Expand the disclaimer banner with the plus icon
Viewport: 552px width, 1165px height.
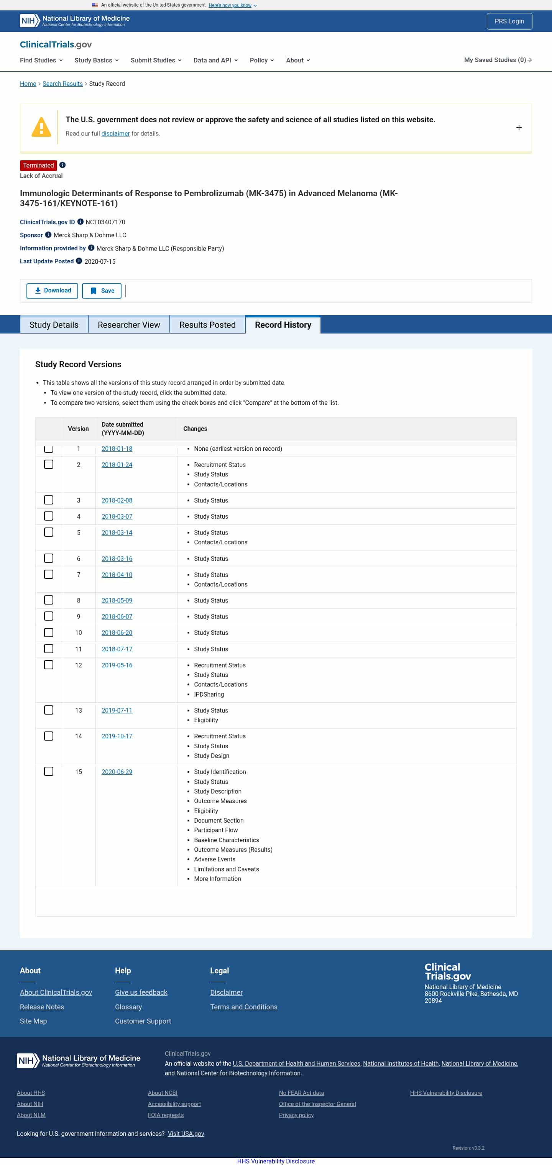click(519, 128)
